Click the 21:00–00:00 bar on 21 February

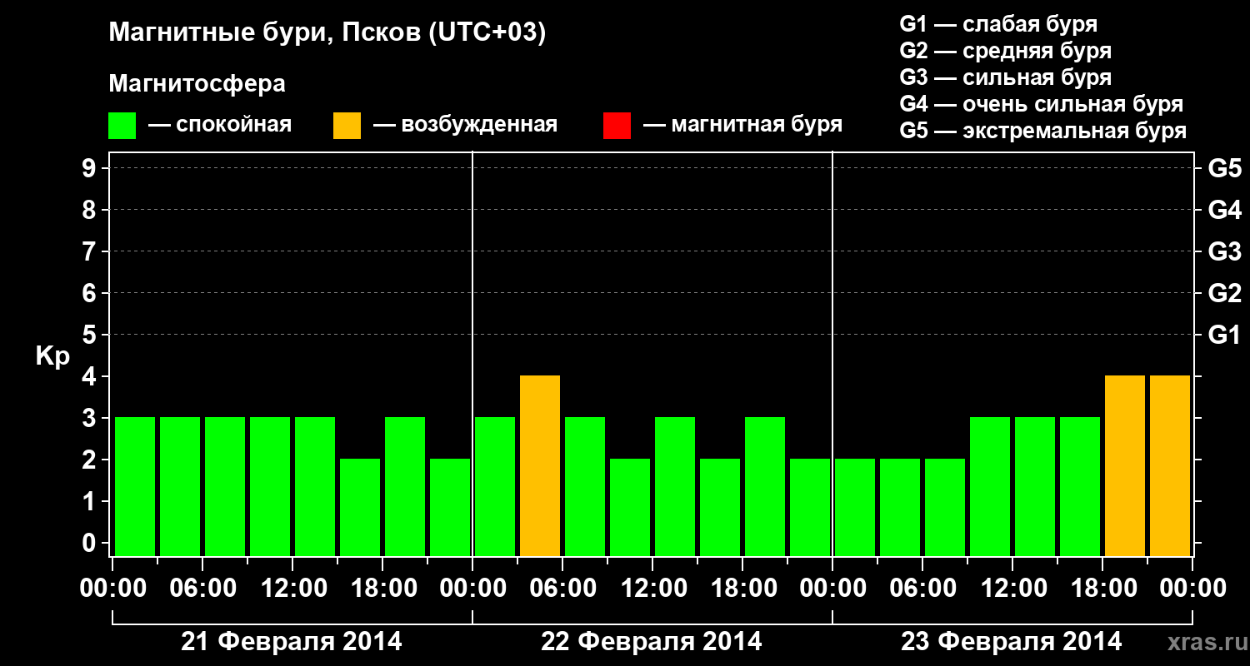click(x=450, y=508)
